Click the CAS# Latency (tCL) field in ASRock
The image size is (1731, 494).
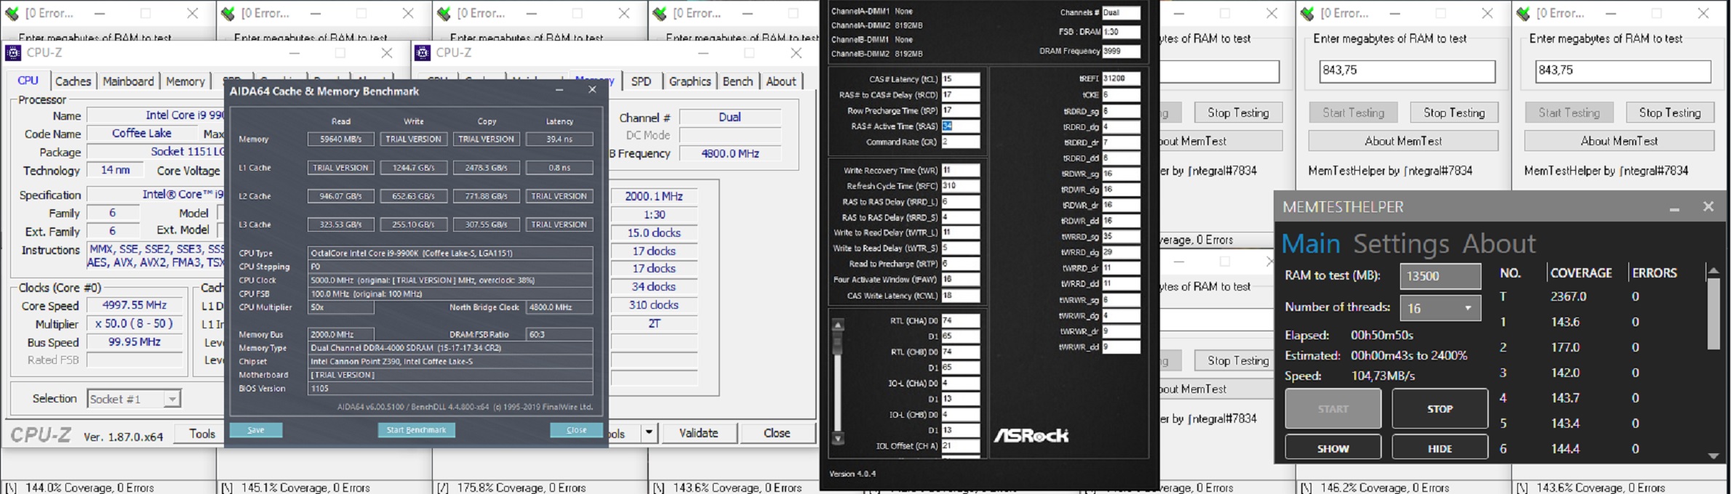pos(961,79)
